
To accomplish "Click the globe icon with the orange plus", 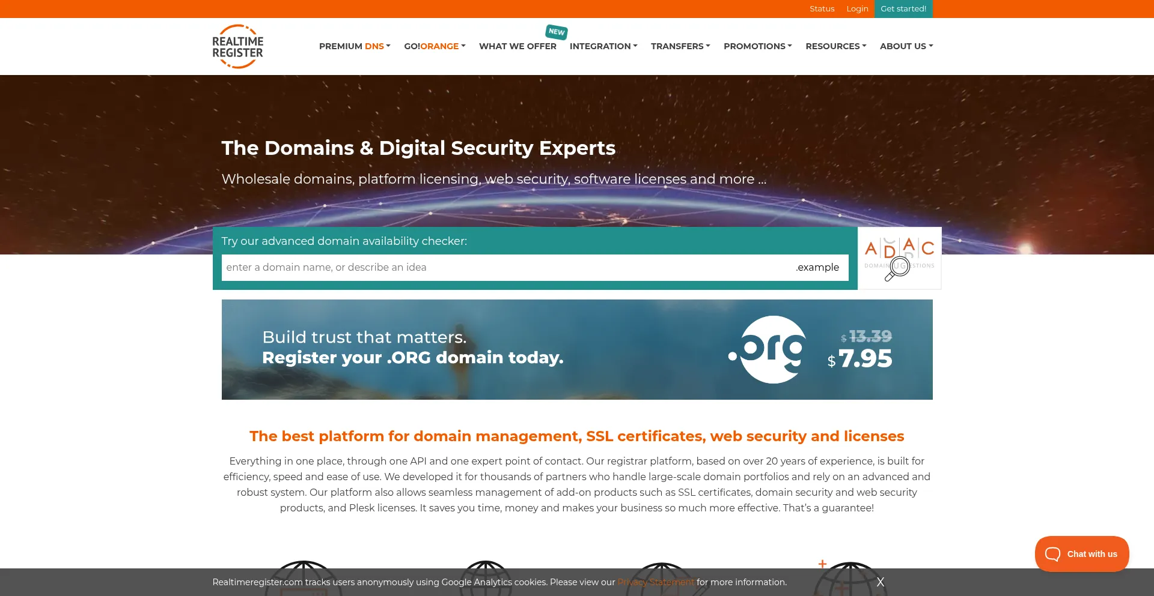I will (850, 578).
